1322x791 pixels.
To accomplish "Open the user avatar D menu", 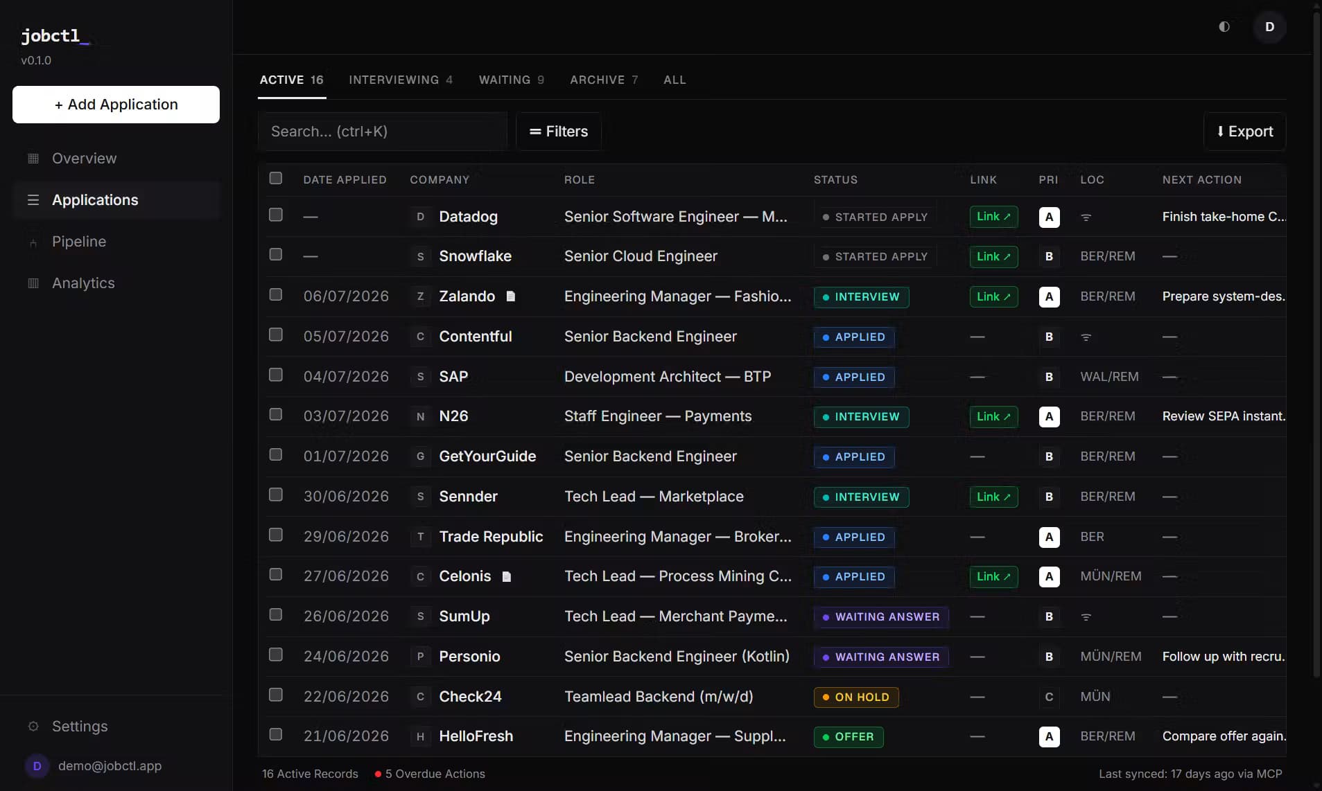I will (1269, 27).
